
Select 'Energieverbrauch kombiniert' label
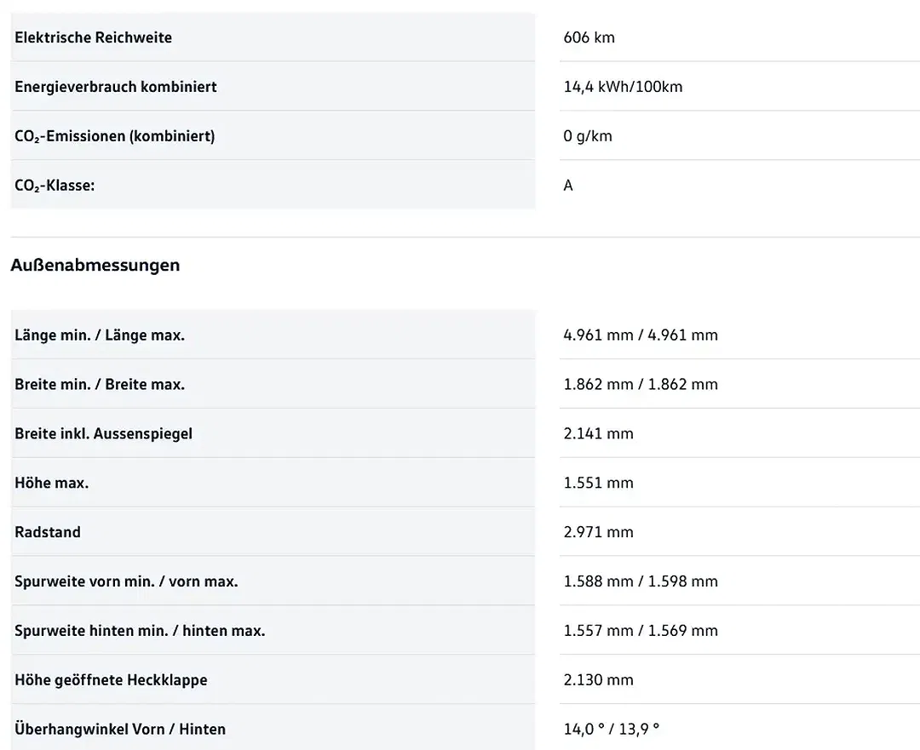point(116,87)
